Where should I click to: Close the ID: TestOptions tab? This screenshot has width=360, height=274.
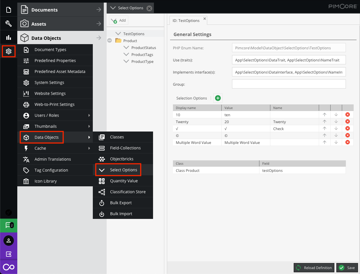point(205,18)
